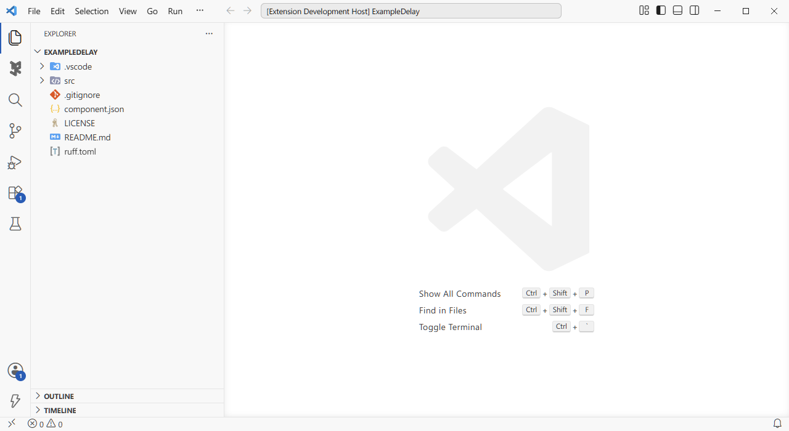The image size is (789, 431).
Task: Go forward with the right arrow
Action: [x=247, y=10]
